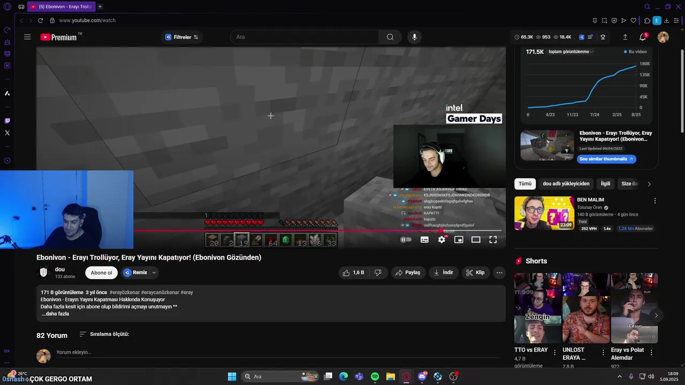Select the Tümü filter chip
The image size is (685, 385).
(x=525, y=183)
